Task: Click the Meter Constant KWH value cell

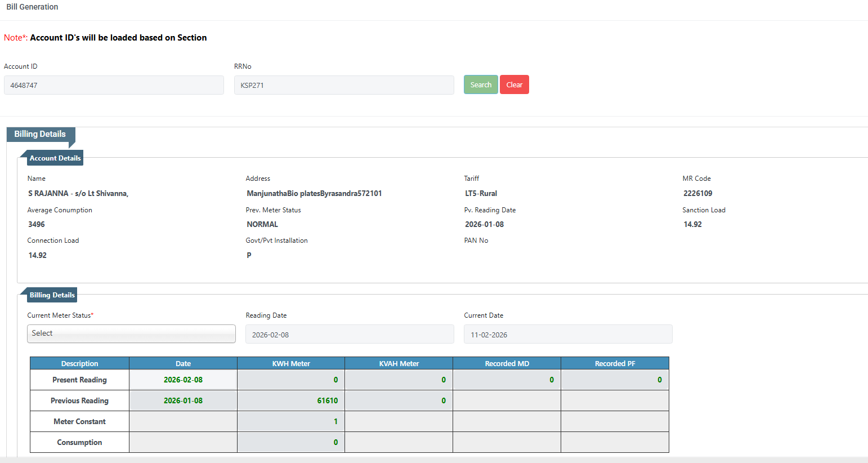Action: coord(290,422)
